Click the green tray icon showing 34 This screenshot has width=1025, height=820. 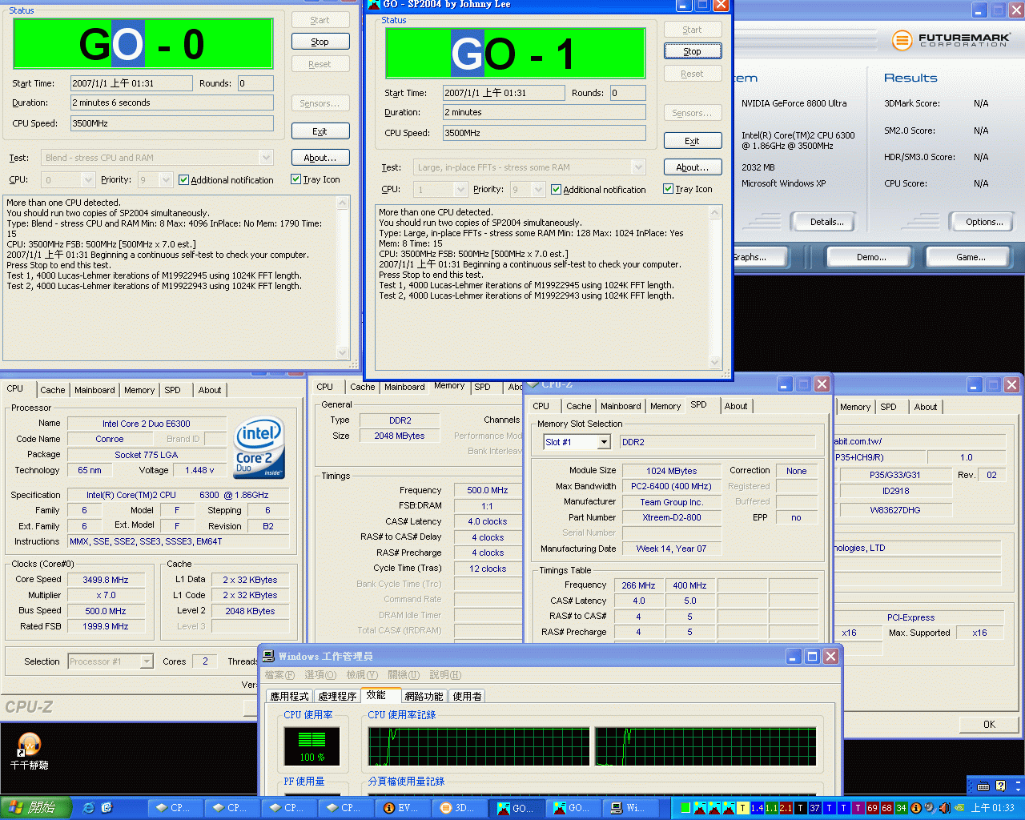pos(901,808)
